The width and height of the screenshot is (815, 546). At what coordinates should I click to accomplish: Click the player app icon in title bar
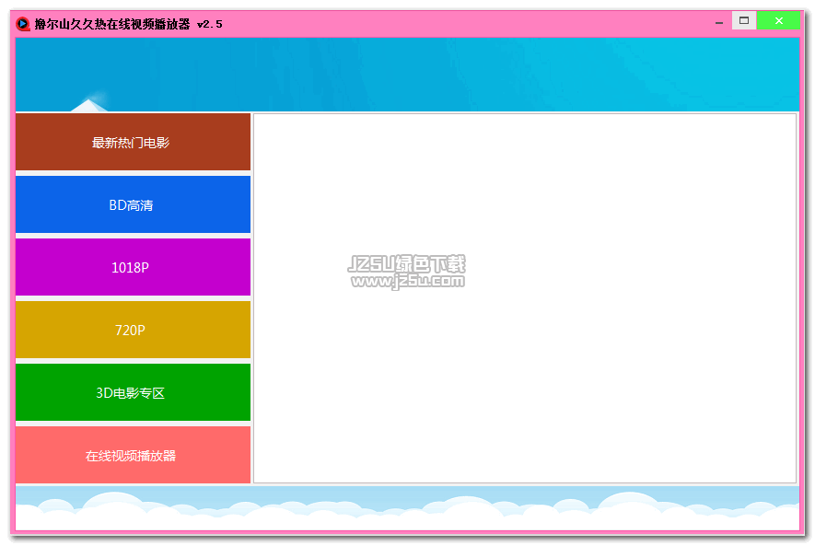23,24
